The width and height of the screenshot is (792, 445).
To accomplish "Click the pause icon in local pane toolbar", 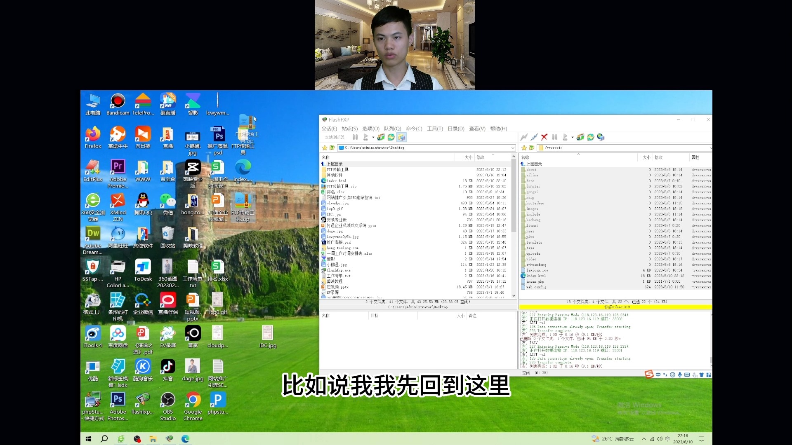I will pyautogui.click(x=355, y=137).
